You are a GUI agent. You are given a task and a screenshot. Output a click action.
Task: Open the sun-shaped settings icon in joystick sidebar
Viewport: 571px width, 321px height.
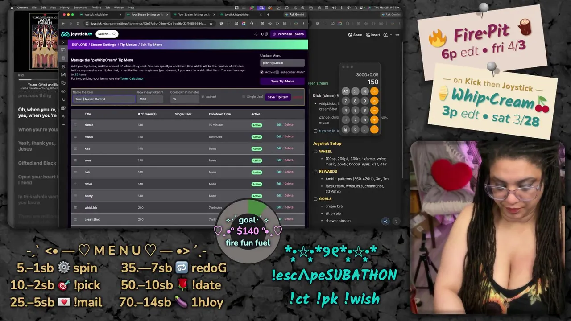coord(63,116)
